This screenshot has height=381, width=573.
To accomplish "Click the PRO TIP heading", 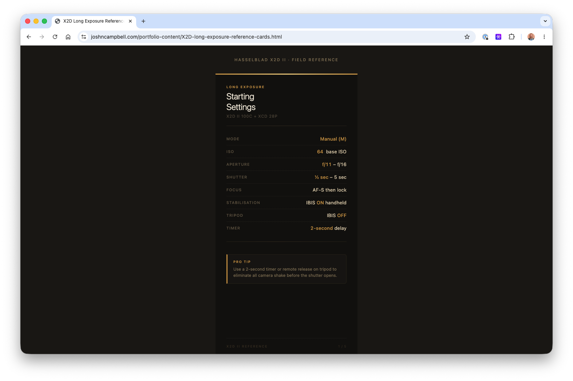I will (x=242, y=262).
